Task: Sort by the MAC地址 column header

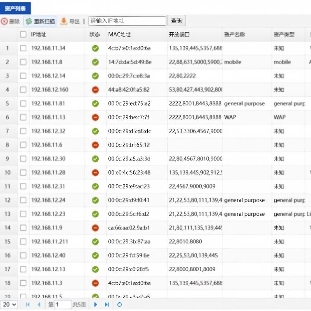Action: [x=119, y=35]
